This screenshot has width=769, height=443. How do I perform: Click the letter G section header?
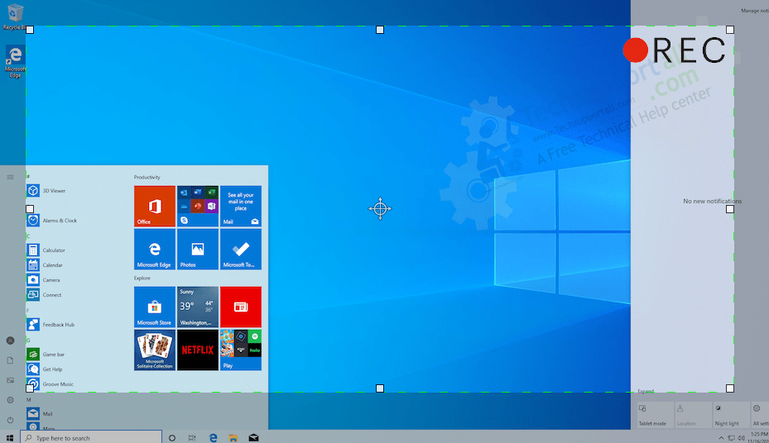coord(28,340)
